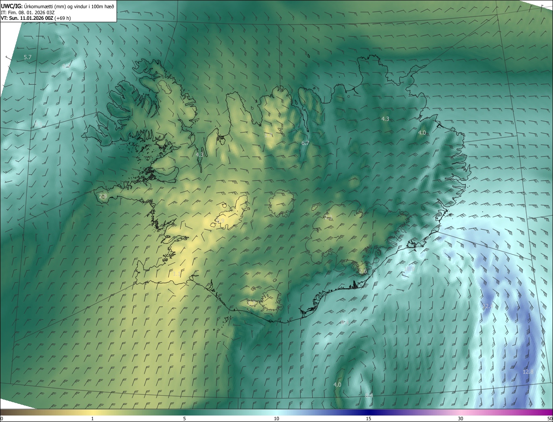Screen dimensions: 553x422
Task: Click the 2.6 value on the map
Action: [363, 271]
